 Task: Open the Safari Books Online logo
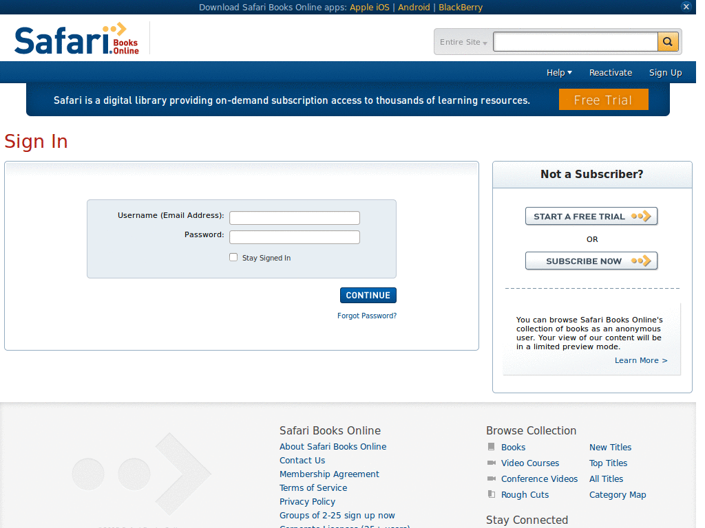tap(77, 38)
